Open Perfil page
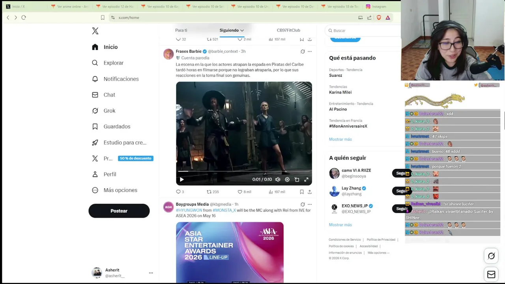505x284 pixels. pos(104,174)
